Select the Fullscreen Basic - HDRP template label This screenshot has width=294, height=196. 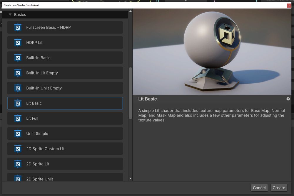(49, 27)
